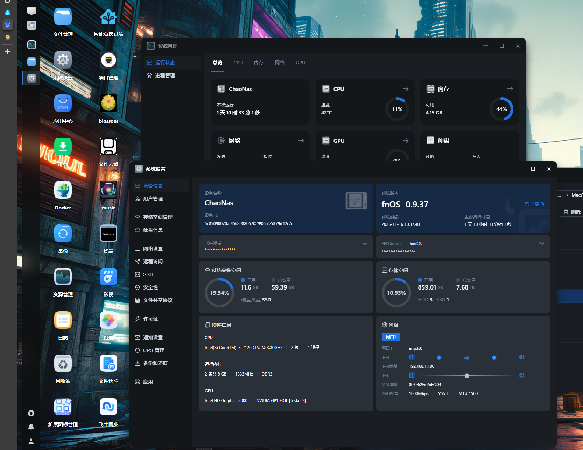Switch to the 内存 tab
Image resolution: width=583 pixels, height=450 pixels.
click(x=259, y=63)
